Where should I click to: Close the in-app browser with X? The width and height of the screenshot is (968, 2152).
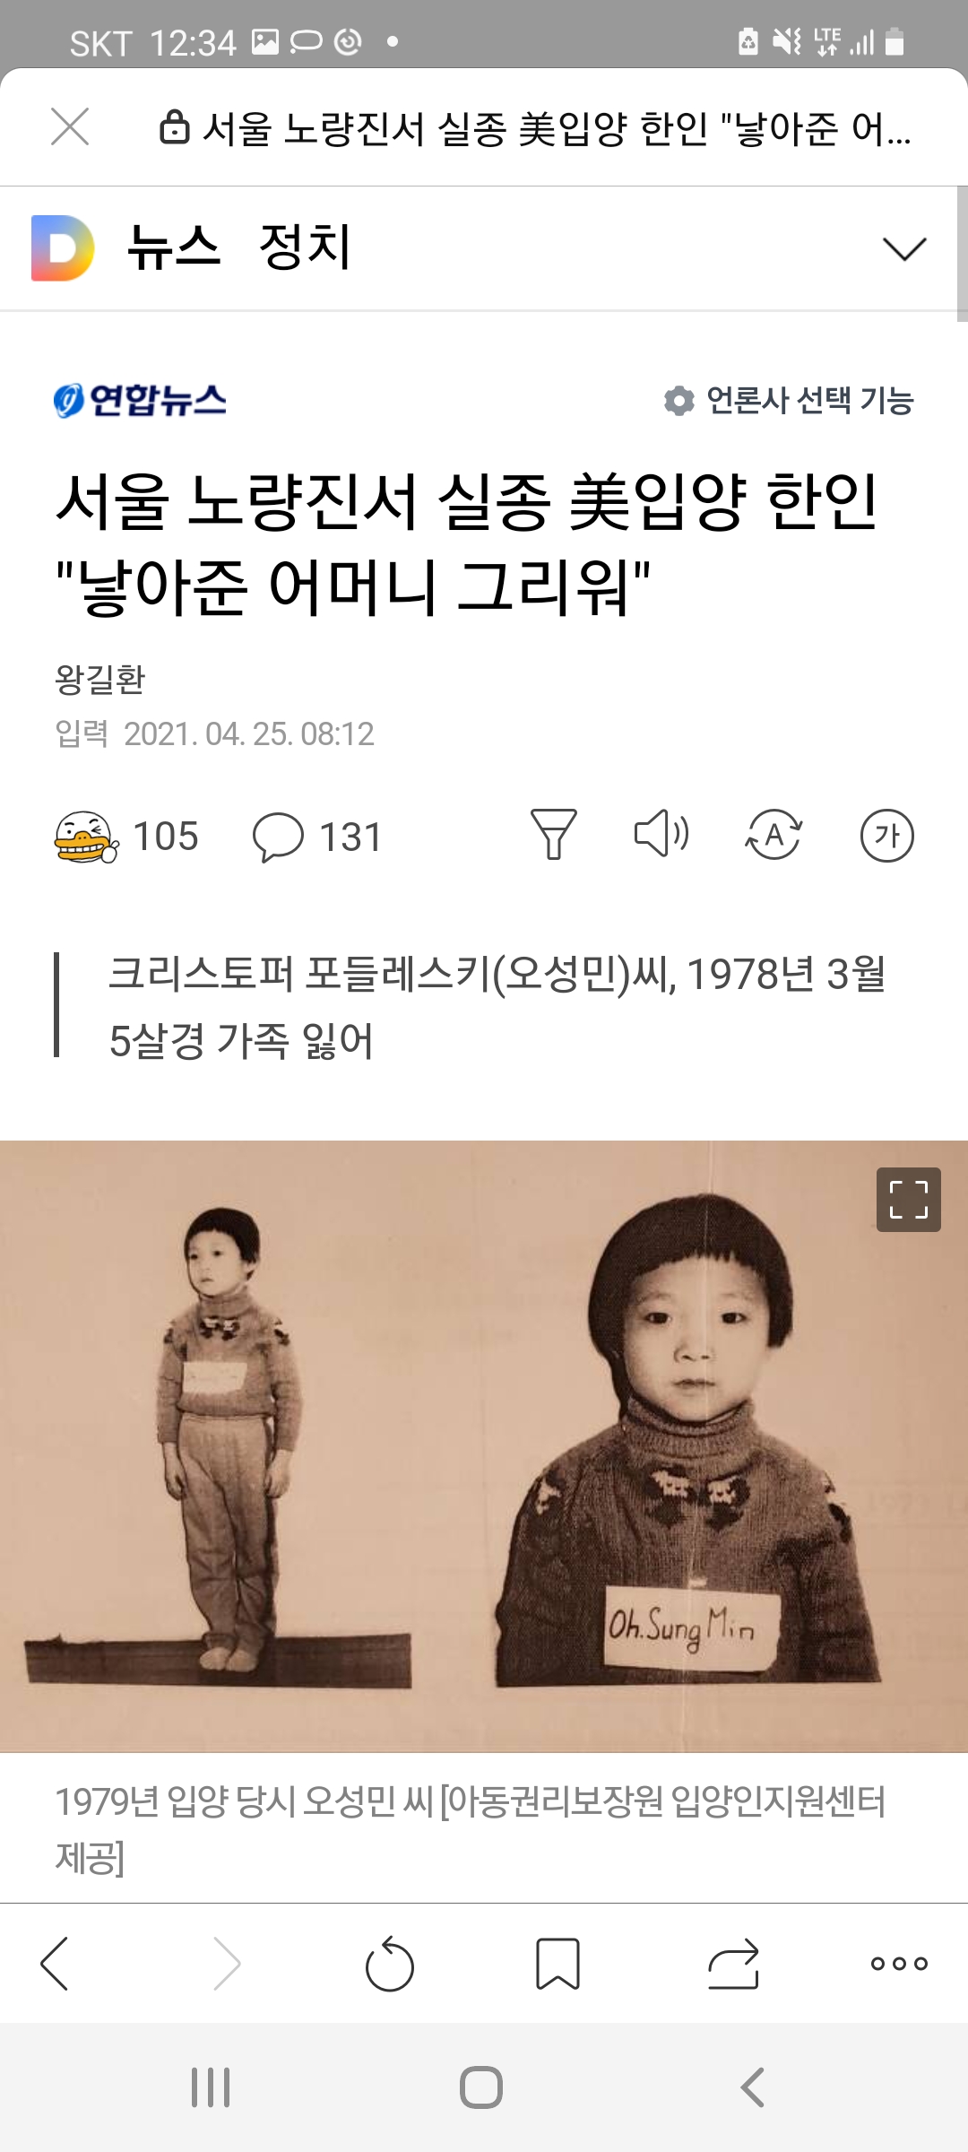(x=70, y=126)
